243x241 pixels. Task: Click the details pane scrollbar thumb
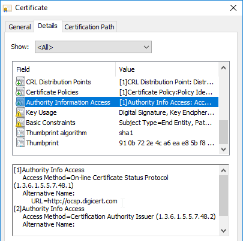[224, 196]
